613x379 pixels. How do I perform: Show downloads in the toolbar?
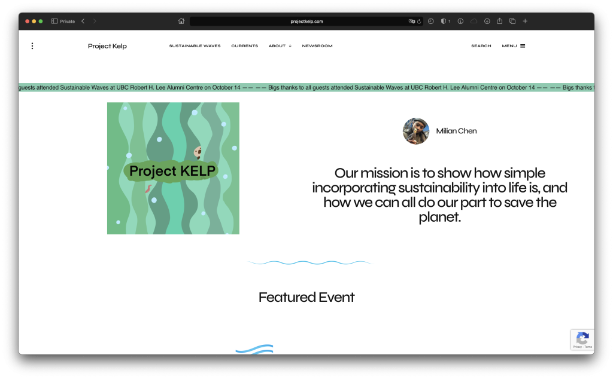pos(487,21)
